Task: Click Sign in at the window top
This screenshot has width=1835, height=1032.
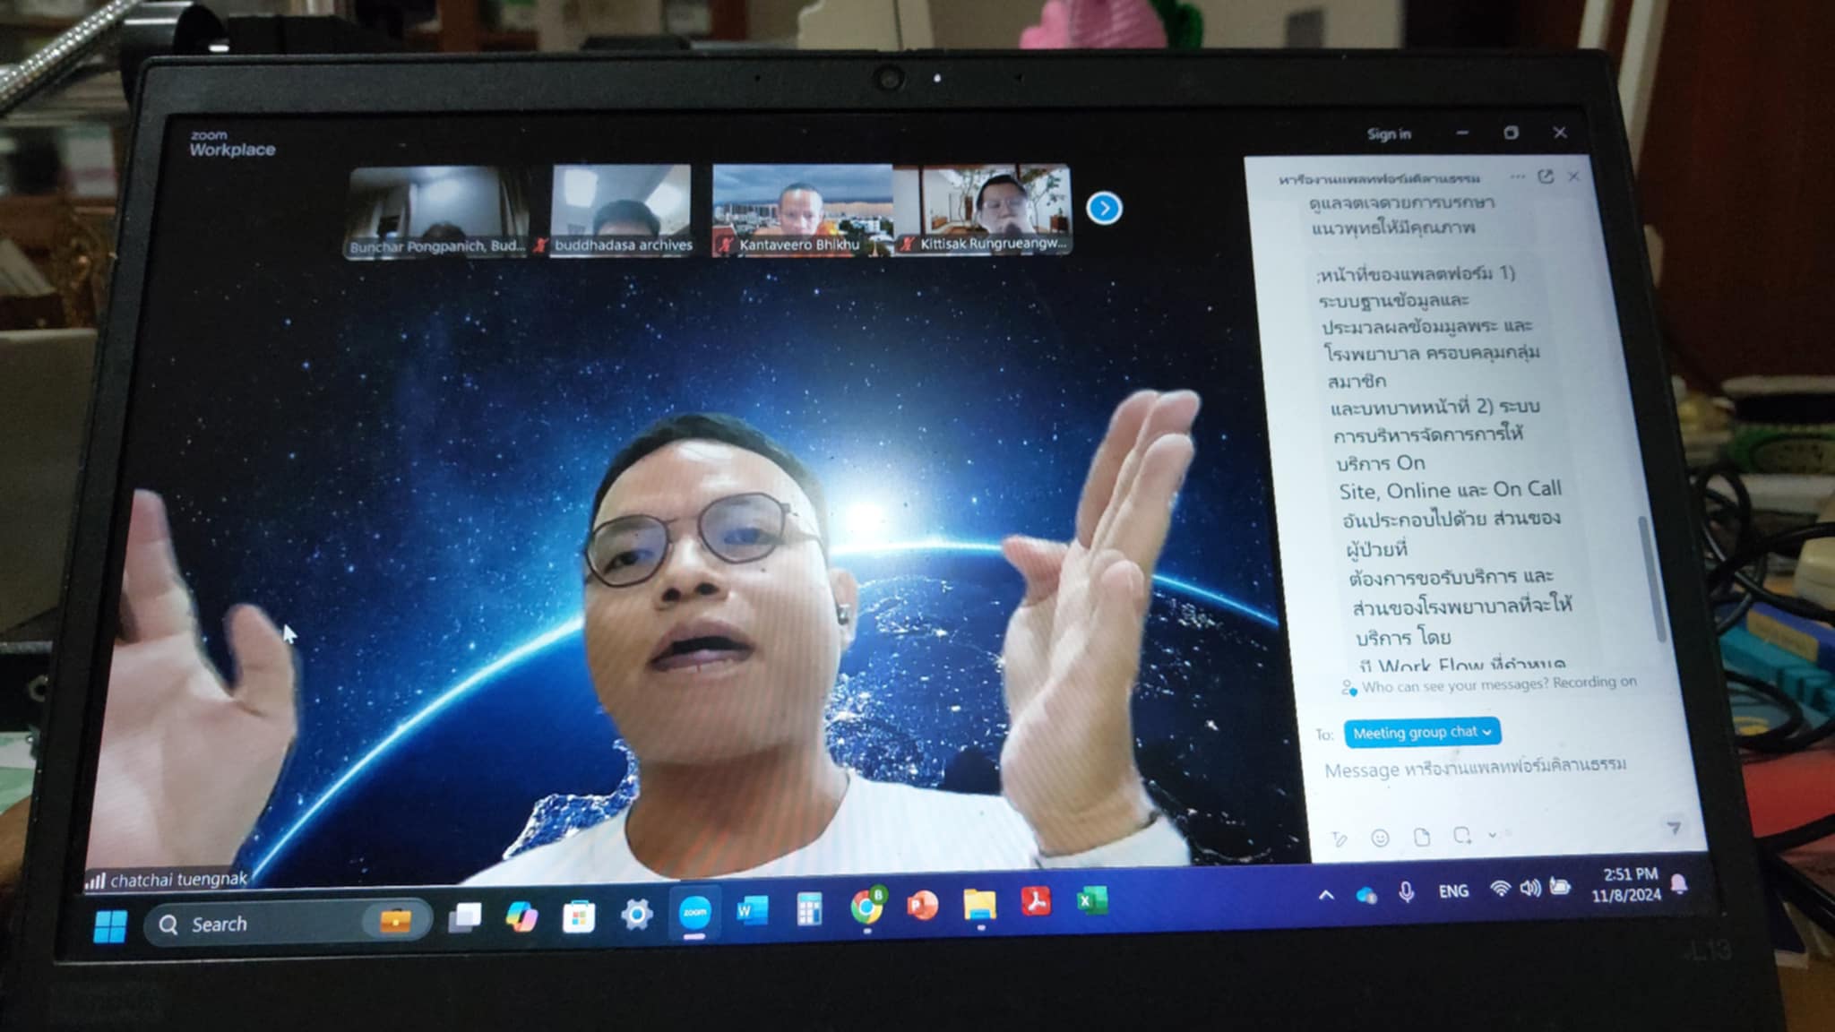Action: (x=1389, y=134)
